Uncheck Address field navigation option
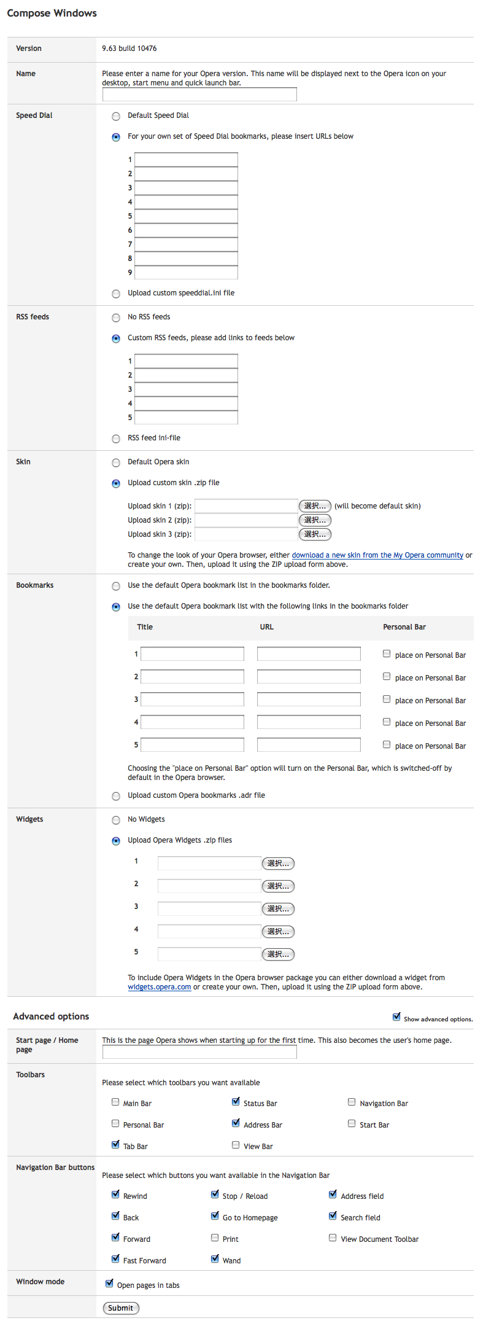This screenshot has width=483, height=1326. pyautogui.click(x=333, y=1195)
